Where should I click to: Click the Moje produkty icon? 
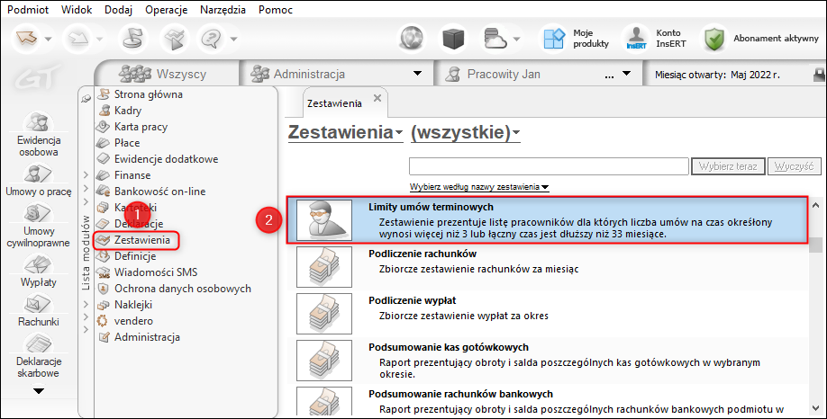click(554, 39)
